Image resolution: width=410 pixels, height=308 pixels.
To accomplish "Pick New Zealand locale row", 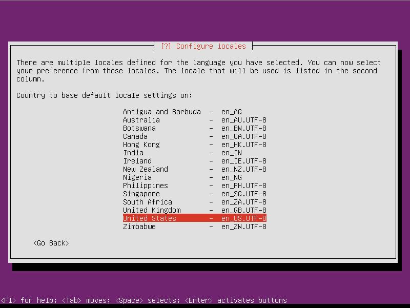I will 195,169.
